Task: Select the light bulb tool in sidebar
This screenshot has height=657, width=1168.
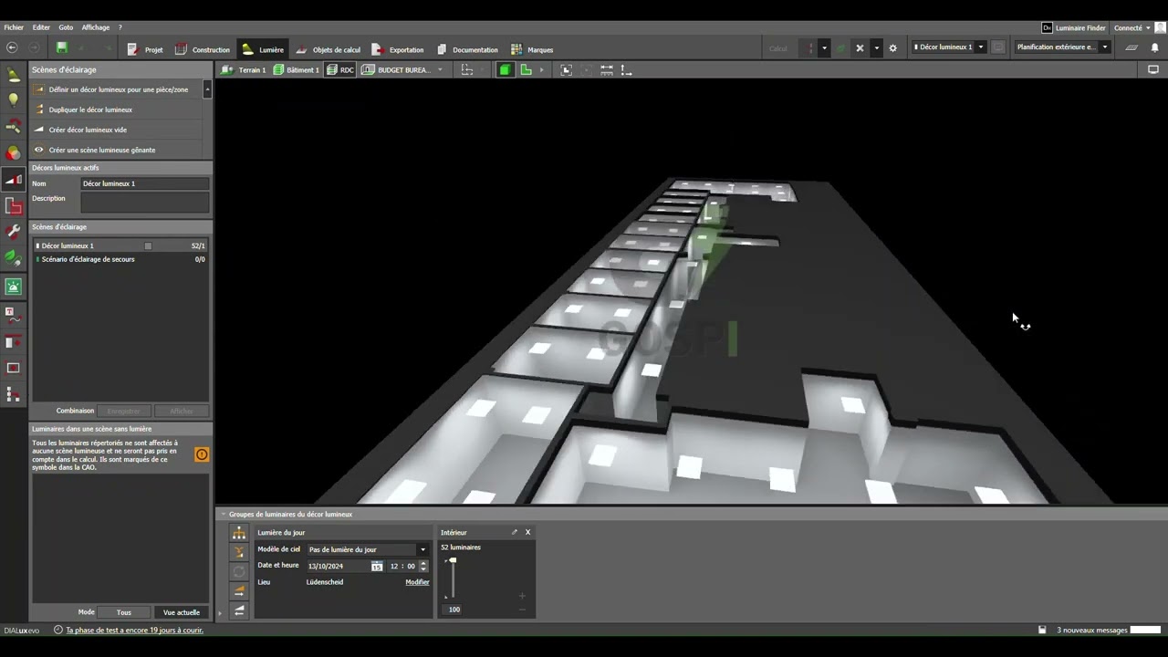Action: [x=13, y=100]
